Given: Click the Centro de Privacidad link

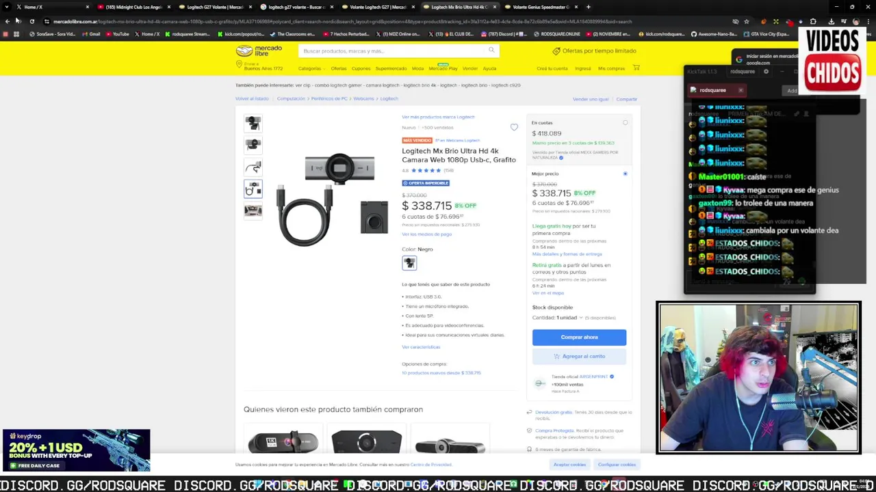Looking at the screenshot, I should pos(430,465).
